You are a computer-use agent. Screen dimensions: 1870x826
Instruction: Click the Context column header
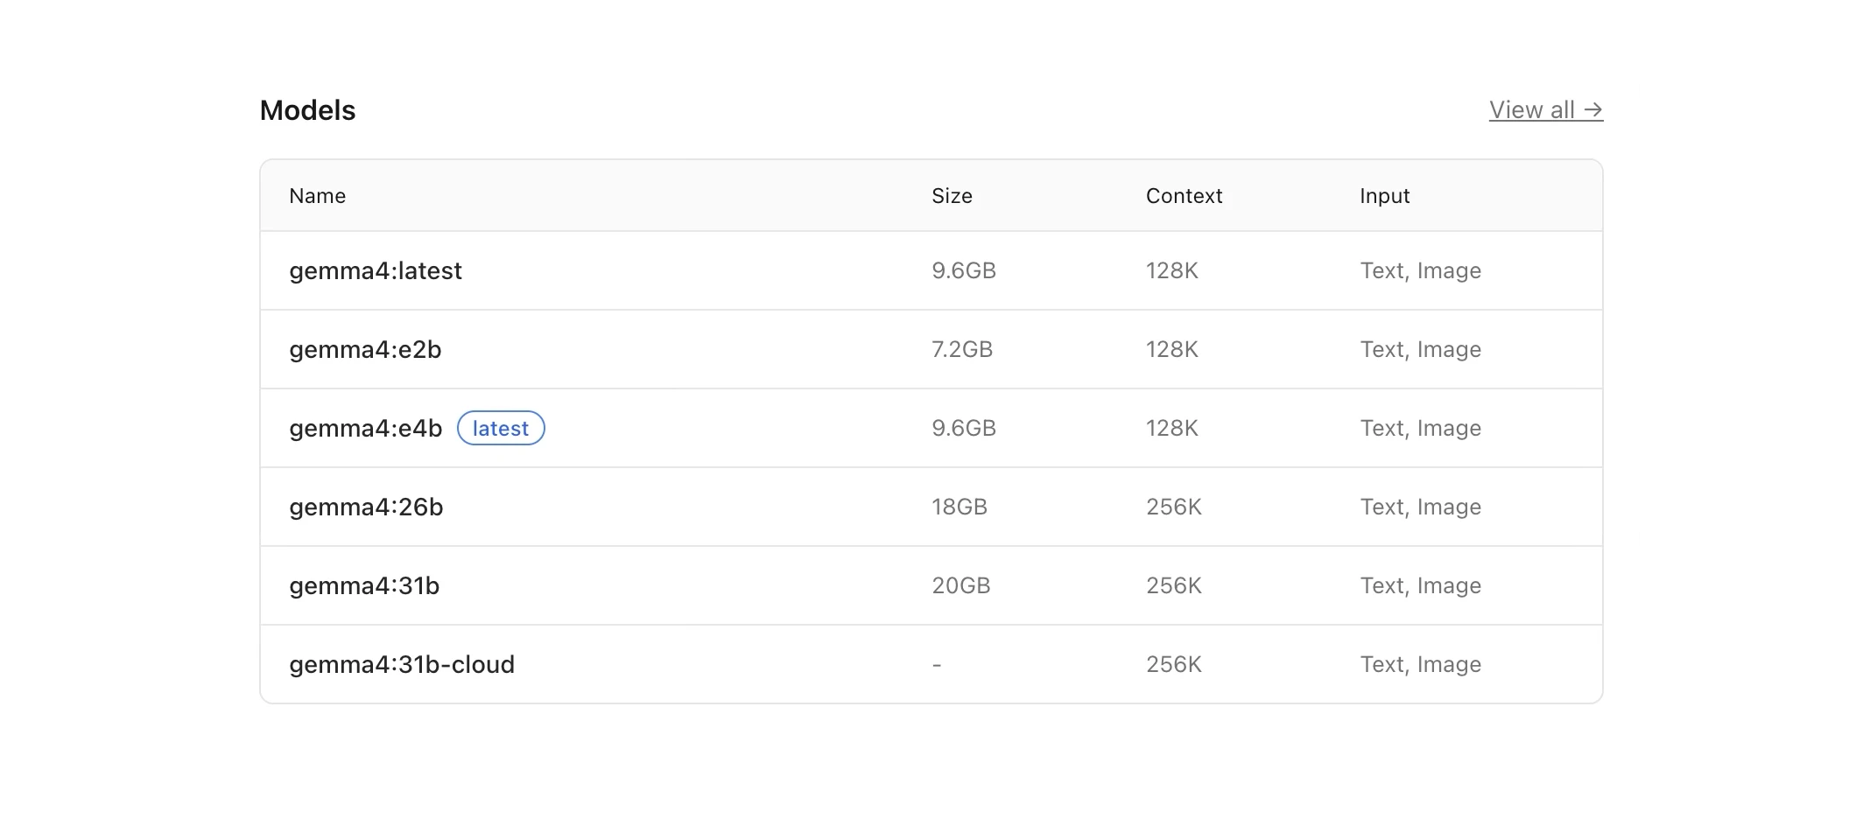tap(1184, 196)
